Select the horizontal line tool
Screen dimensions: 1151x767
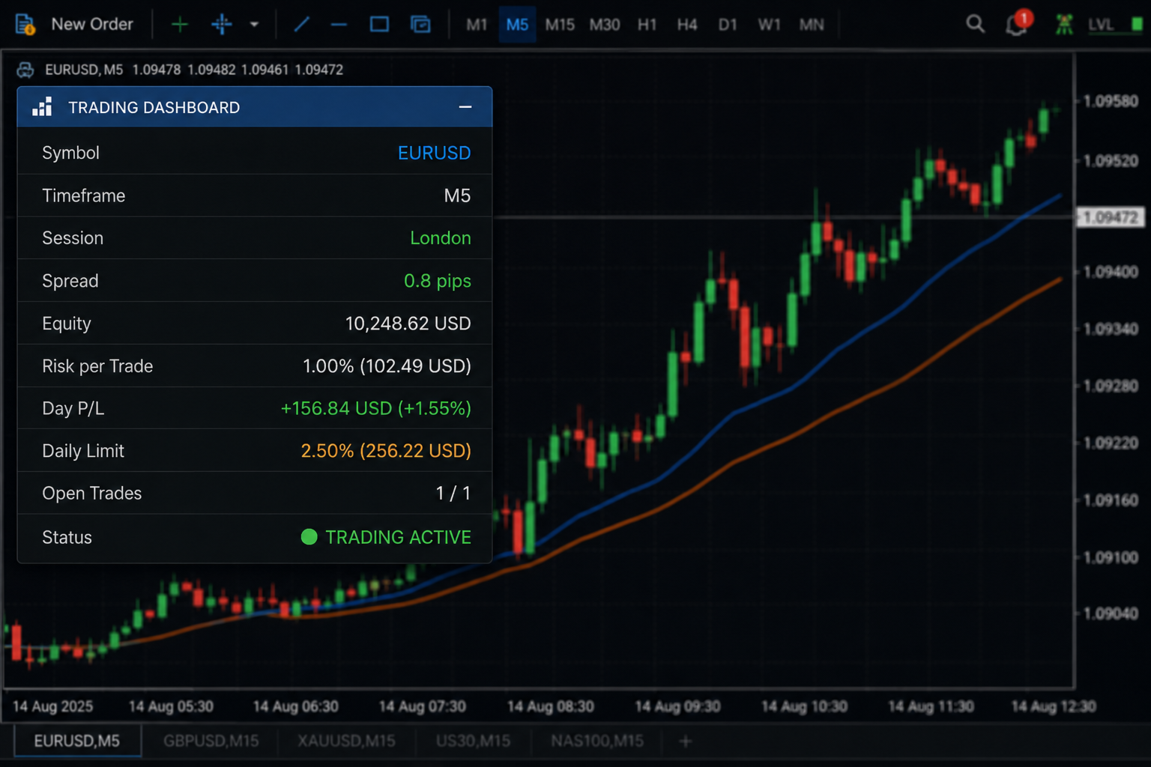(x=339, y=25)
